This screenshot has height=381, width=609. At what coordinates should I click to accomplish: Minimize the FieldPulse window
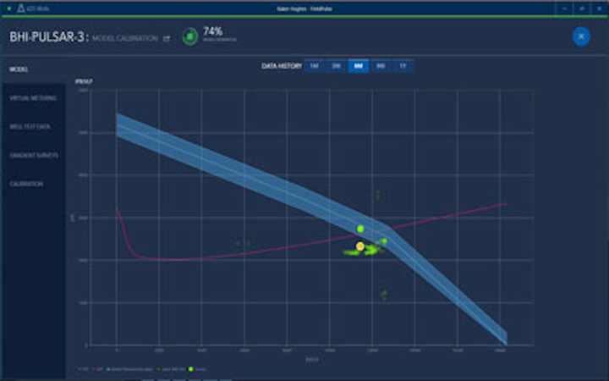tap(564, 8)
